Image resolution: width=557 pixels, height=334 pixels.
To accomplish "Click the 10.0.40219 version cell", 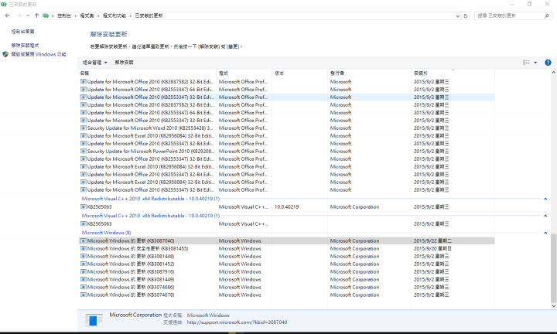I will coord(287,207).
